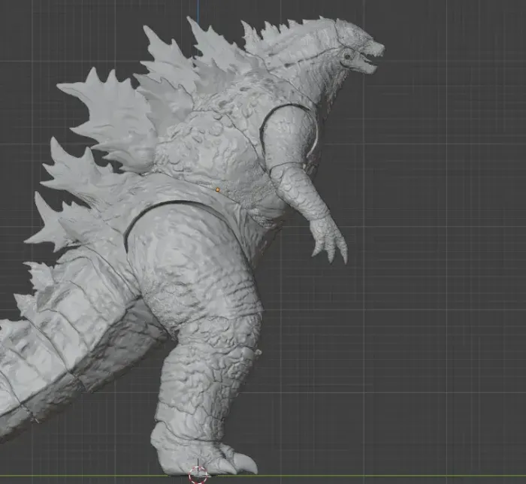Click the 3D cursor at the model's foot
Viewport: 526px width, 484px height.
tap(198, 475)
